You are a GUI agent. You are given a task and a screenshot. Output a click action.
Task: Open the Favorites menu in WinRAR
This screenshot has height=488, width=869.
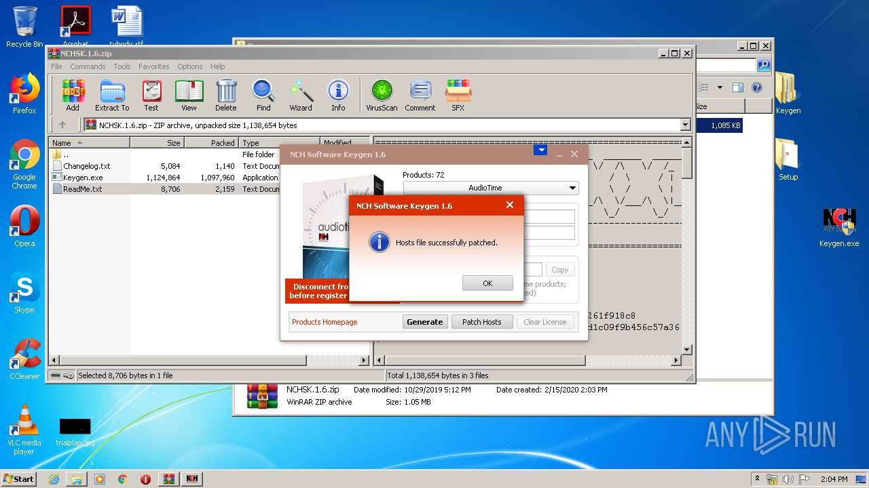[154, 66]
